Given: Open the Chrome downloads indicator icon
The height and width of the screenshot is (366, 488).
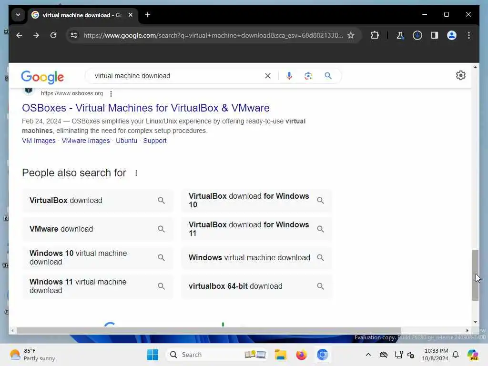Looking at the screenshot, I should [417, 35].
